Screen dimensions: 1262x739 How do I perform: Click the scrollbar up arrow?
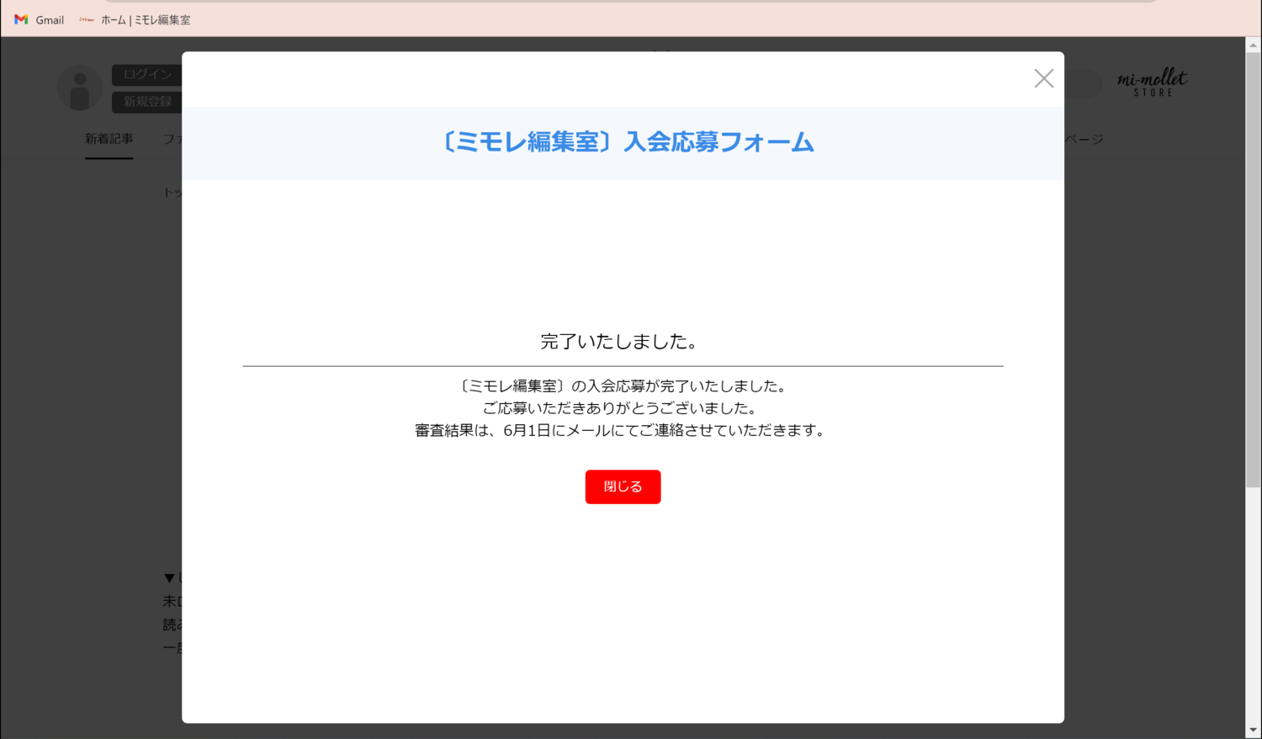click(1253, 45)
